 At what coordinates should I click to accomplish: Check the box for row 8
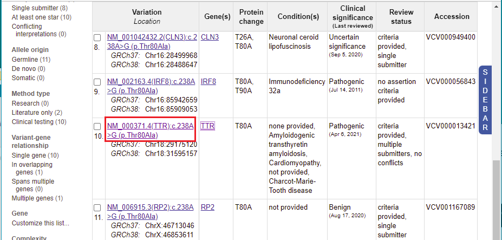point(97,38)
